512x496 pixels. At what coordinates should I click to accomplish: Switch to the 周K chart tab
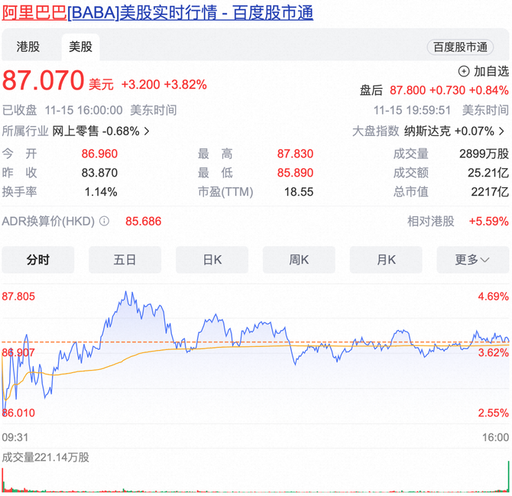coord(299,260)
